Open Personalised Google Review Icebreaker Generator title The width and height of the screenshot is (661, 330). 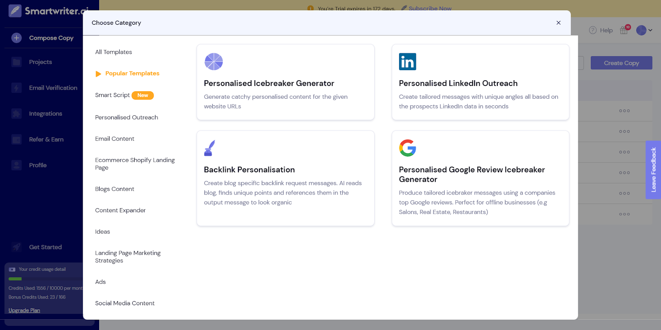[x=472, y=174]
